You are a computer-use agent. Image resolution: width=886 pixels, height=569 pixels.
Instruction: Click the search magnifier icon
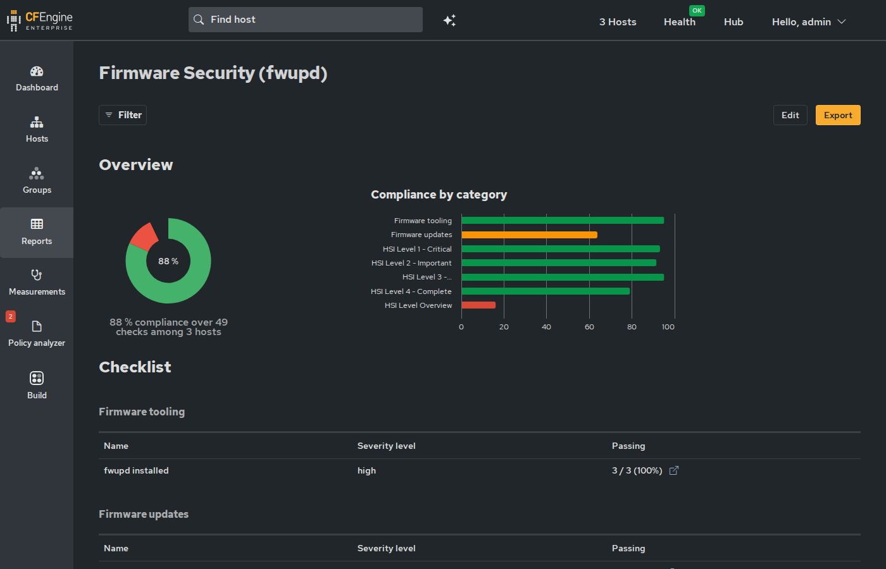click(x=199, y=20)
